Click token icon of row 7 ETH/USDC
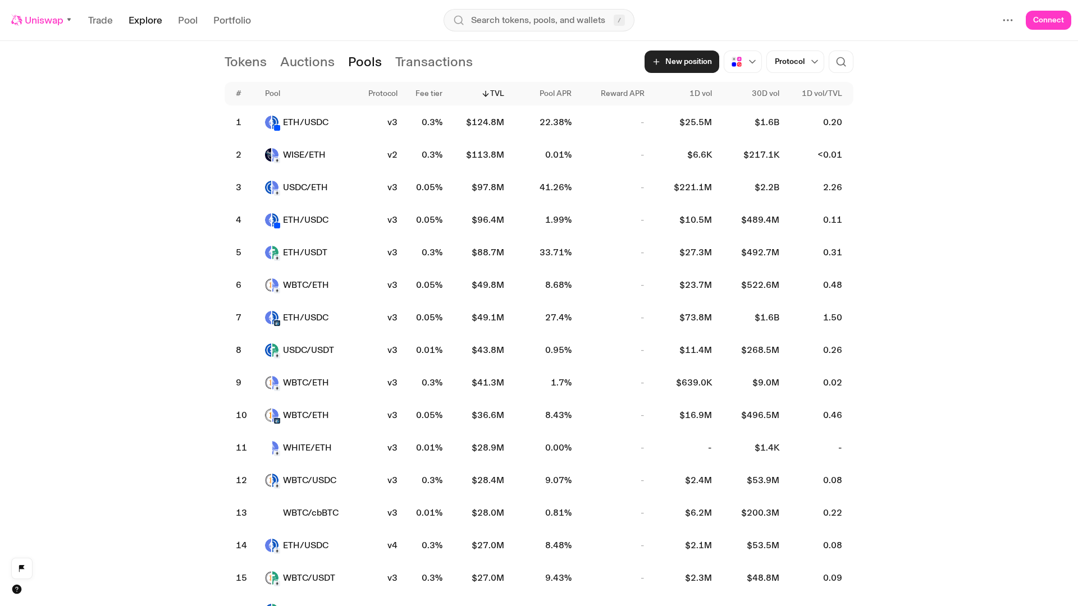The image size is (1078, 606). tap(272, 318)
